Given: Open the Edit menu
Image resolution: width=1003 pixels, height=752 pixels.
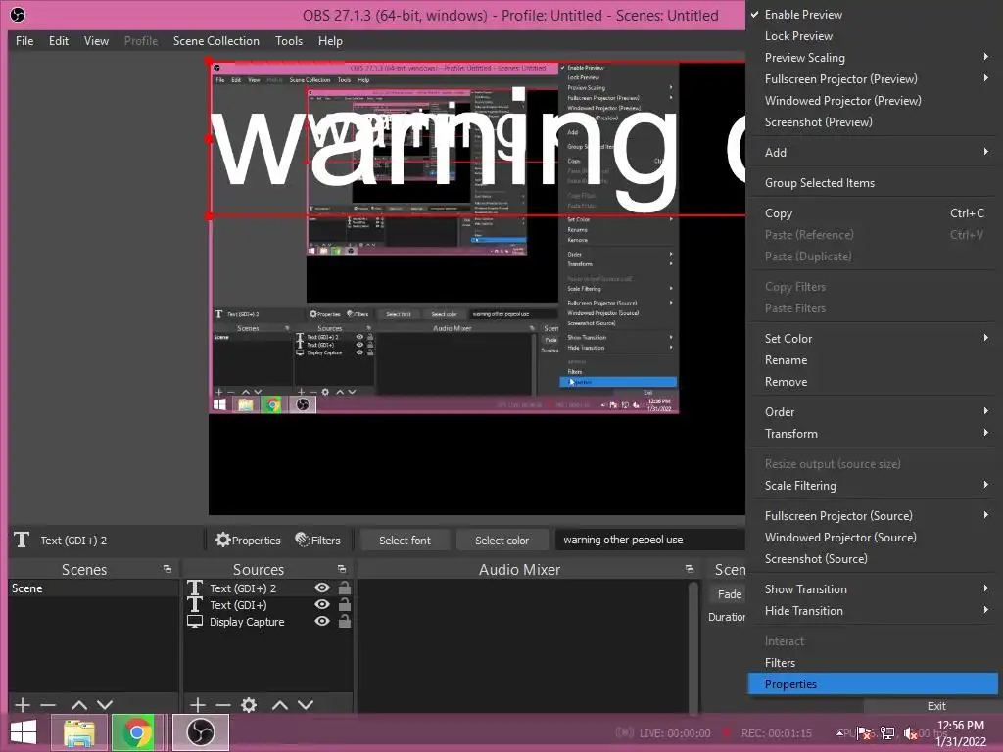Looking at the screenshot, I should 58,41.
